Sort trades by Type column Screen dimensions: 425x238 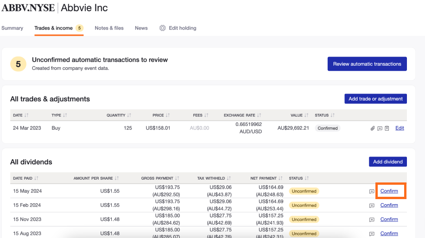click(x=65, y=115)
